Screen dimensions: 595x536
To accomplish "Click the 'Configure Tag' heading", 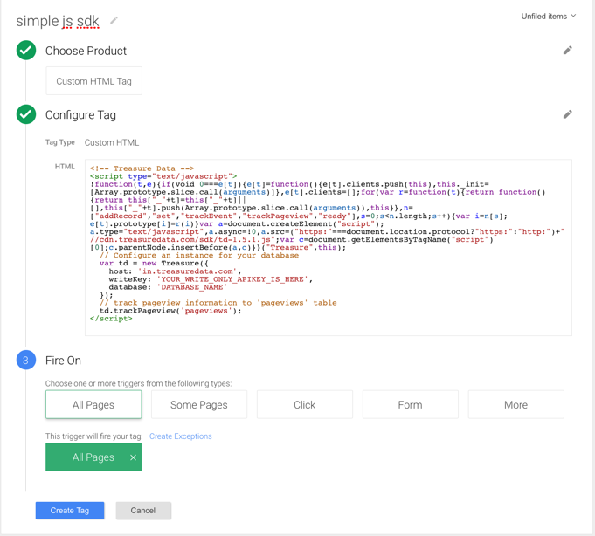I will [80, 115].
